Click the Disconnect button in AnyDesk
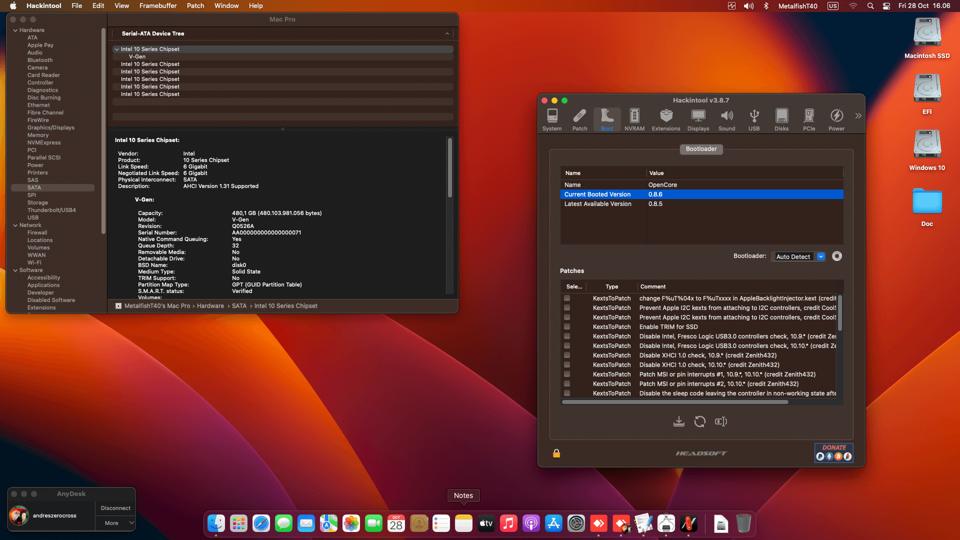Viewport: 960px width, 540px height. (115, 508)
